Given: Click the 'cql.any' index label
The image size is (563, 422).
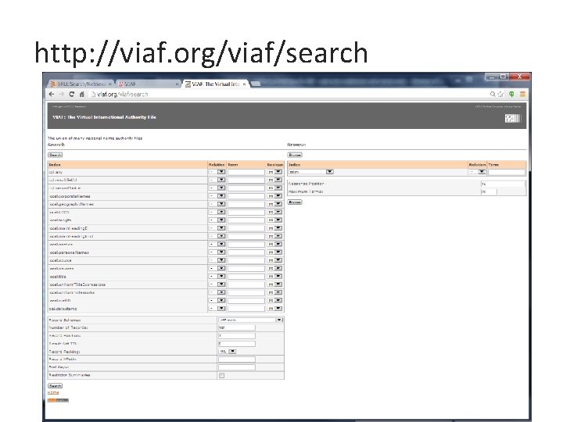Looking at the screenshot, I should click(x=56, y=172).
